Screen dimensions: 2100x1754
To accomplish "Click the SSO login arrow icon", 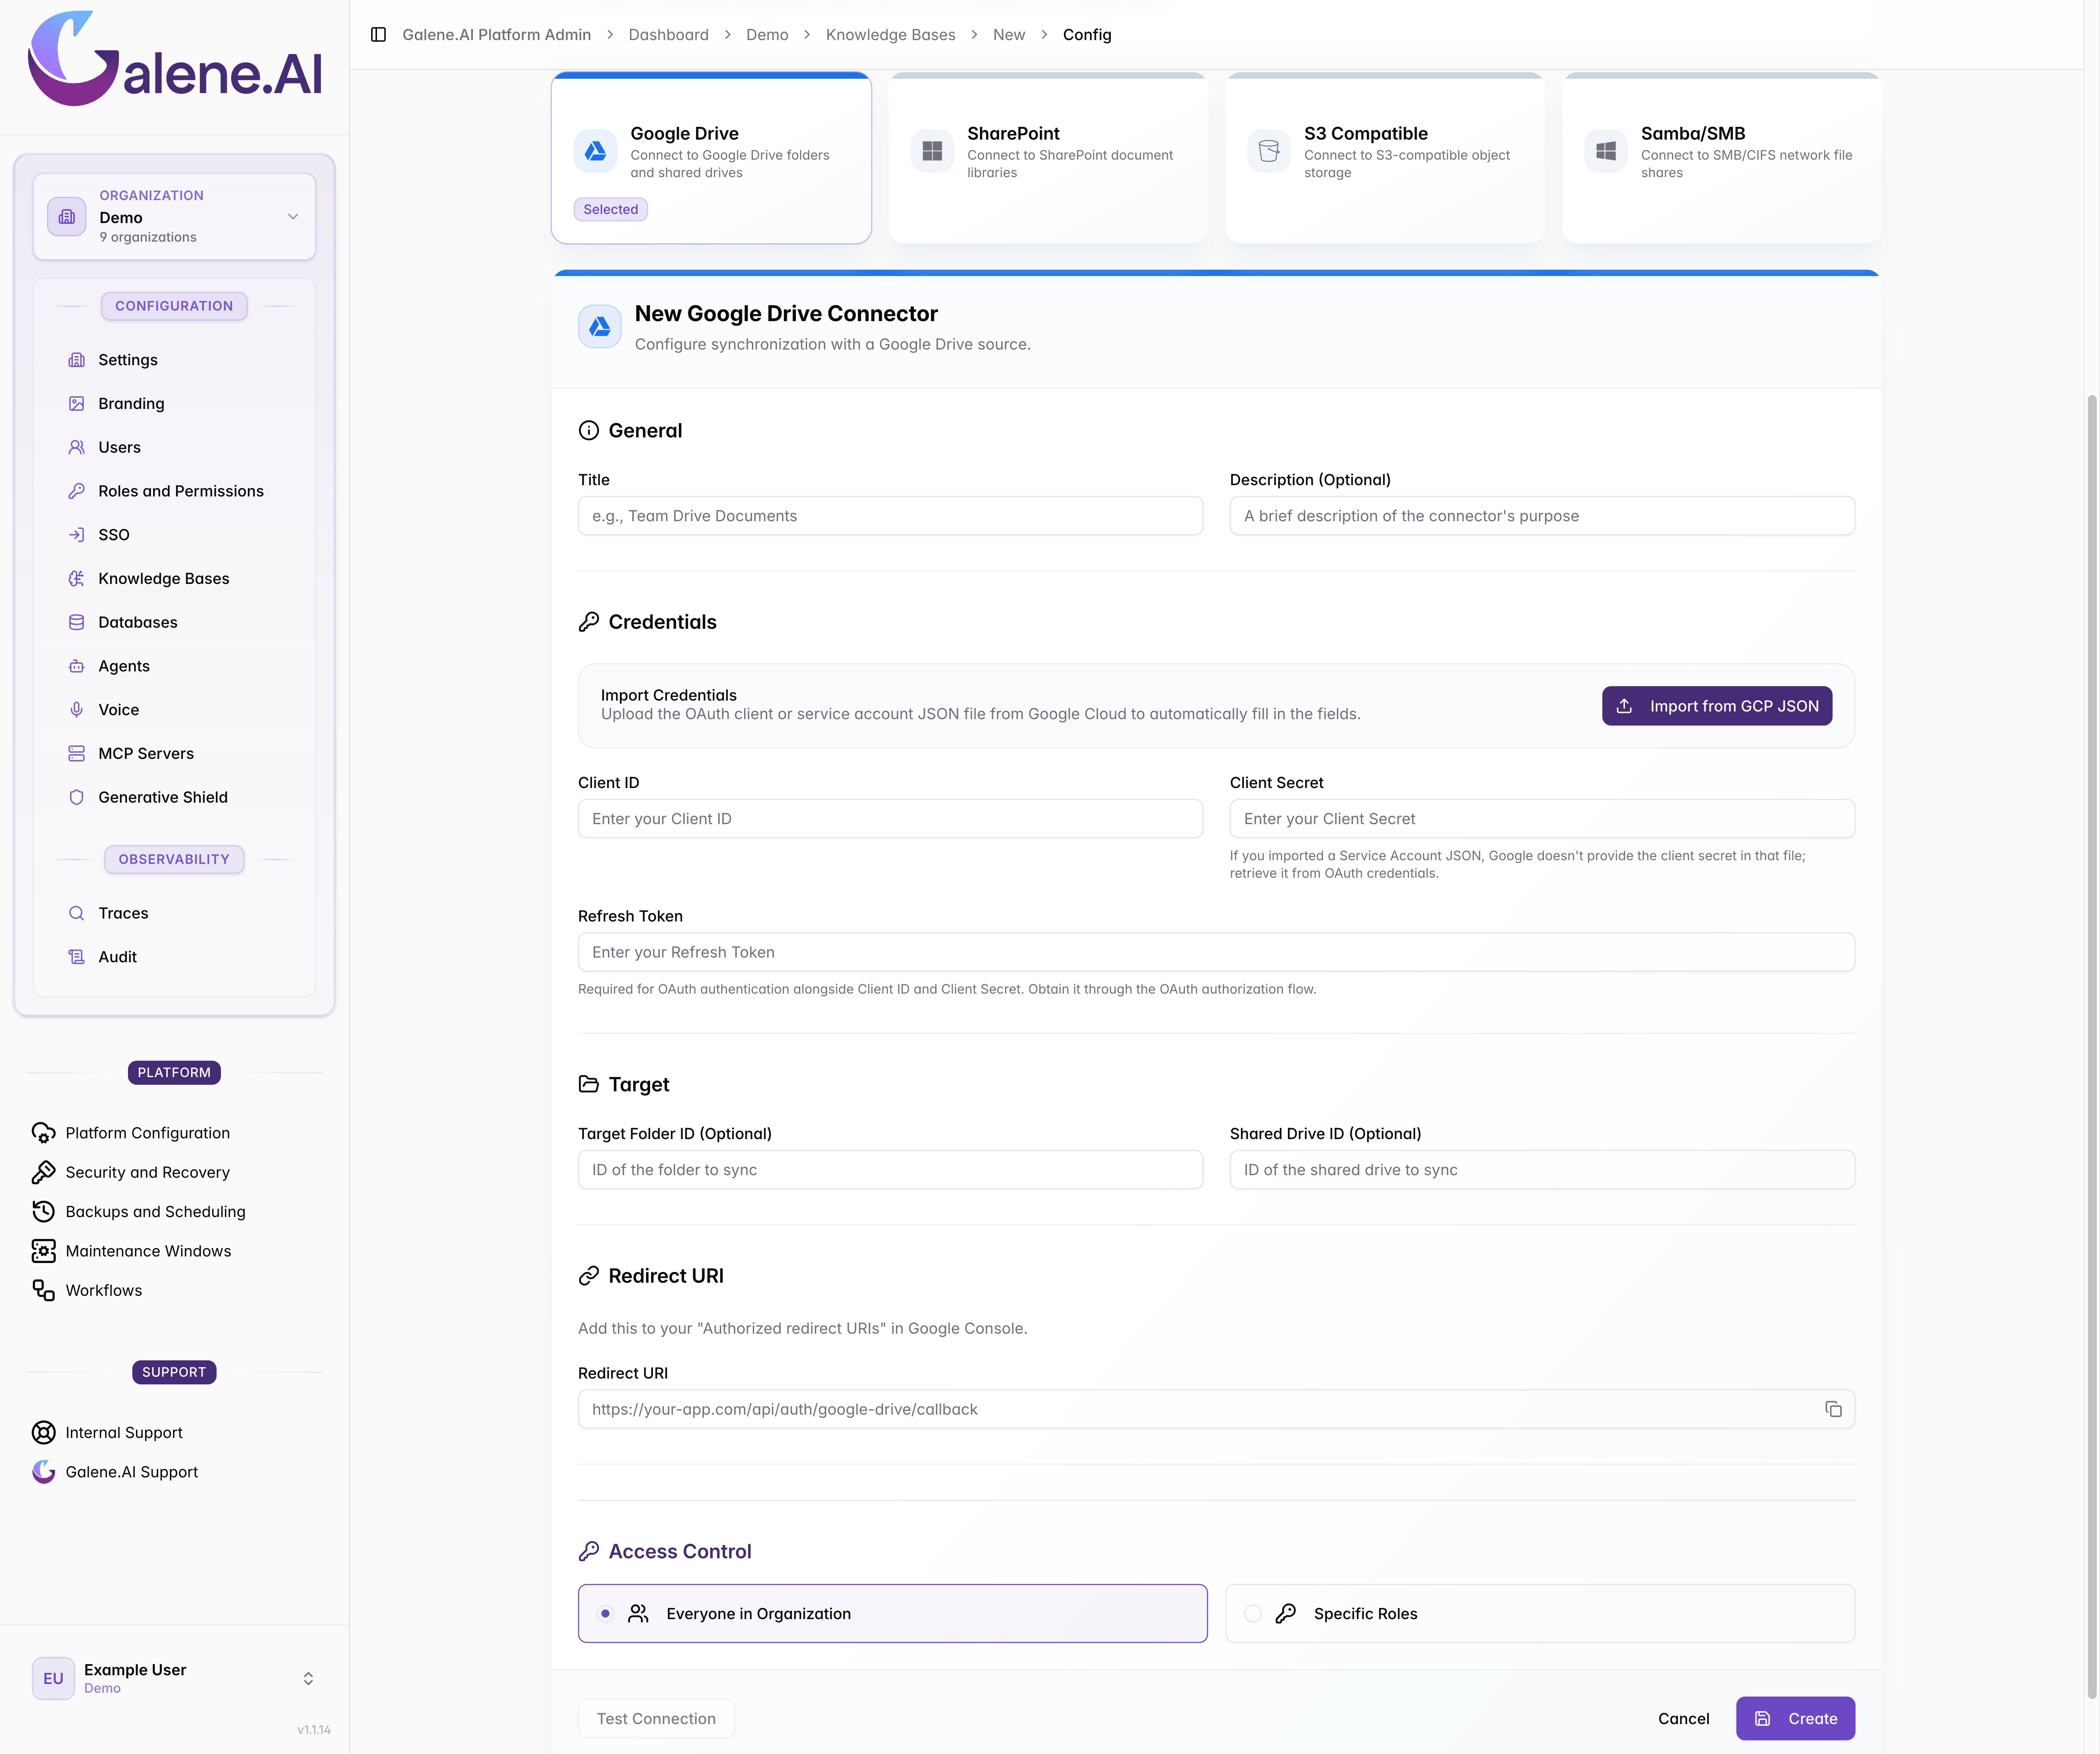I will coord(76,535).
